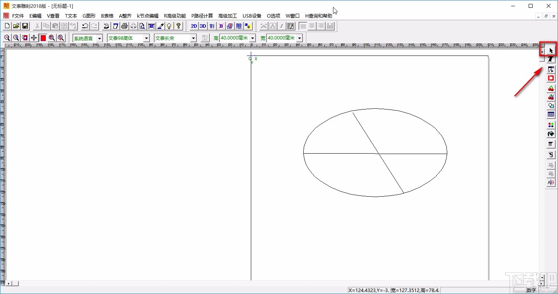Select the arrow pointer tool
This screenshot has height=294, width=558.
tap(551, 50)
